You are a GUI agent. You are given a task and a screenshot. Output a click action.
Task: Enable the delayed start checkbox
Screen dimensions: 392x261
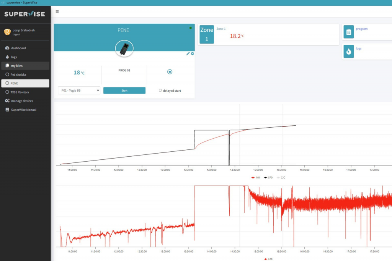160,90
